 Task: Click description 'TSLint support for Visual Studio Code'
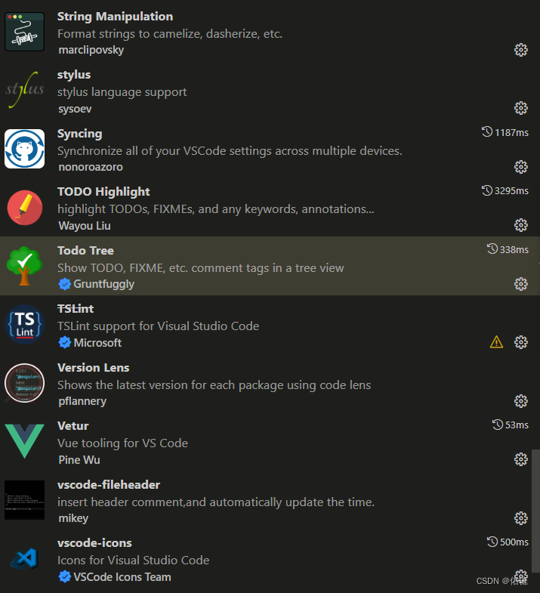pos(158,326)
